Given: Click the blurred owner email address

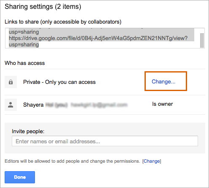Looking at the screenshot, I should 99,105.
